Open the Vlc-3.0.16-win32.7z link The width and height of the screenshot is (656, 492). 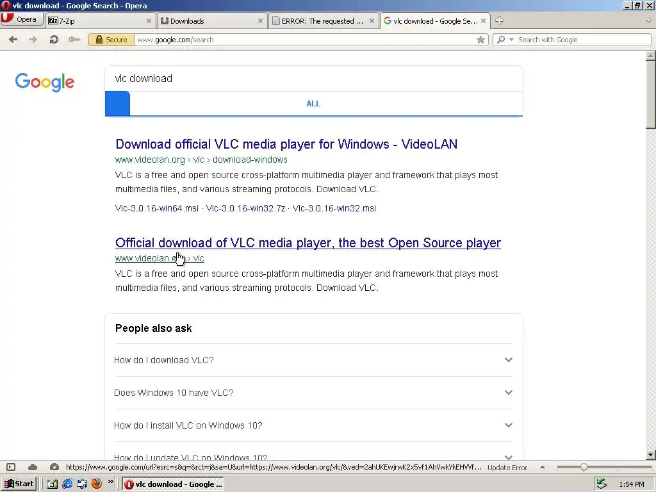[x=245, y=208]
